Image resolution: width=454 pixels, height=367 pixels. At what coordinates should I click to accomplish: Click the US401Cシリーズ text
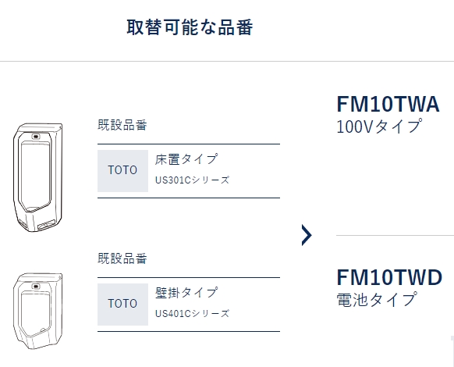[192, 313]
